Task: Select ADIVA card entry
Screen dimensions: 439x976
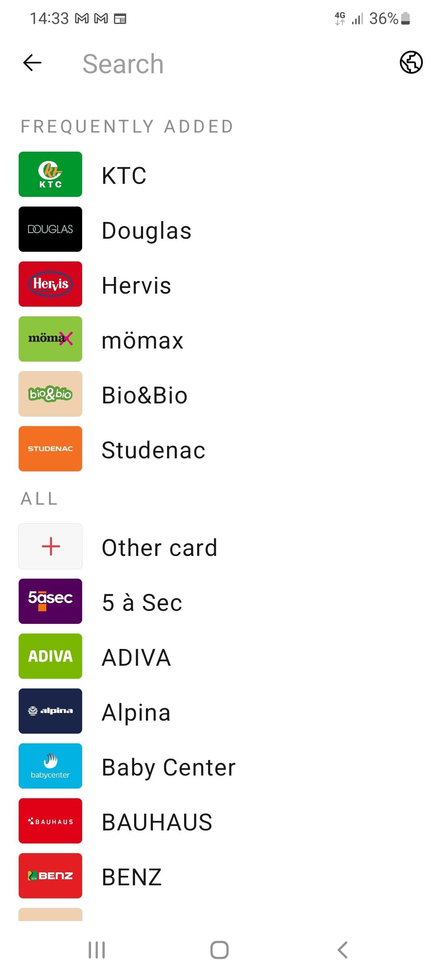Action: (136, 657)
